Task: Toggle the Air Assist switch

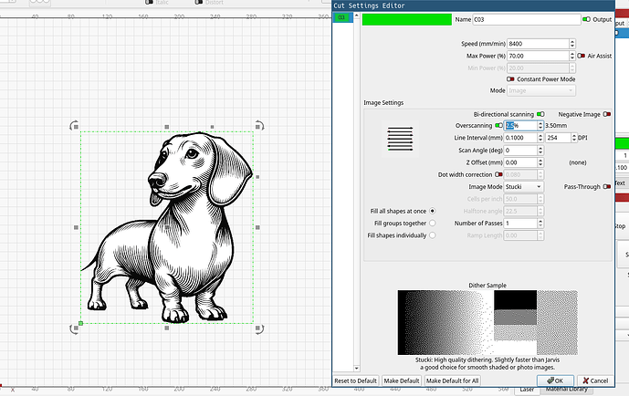Action: pos(581,56)
